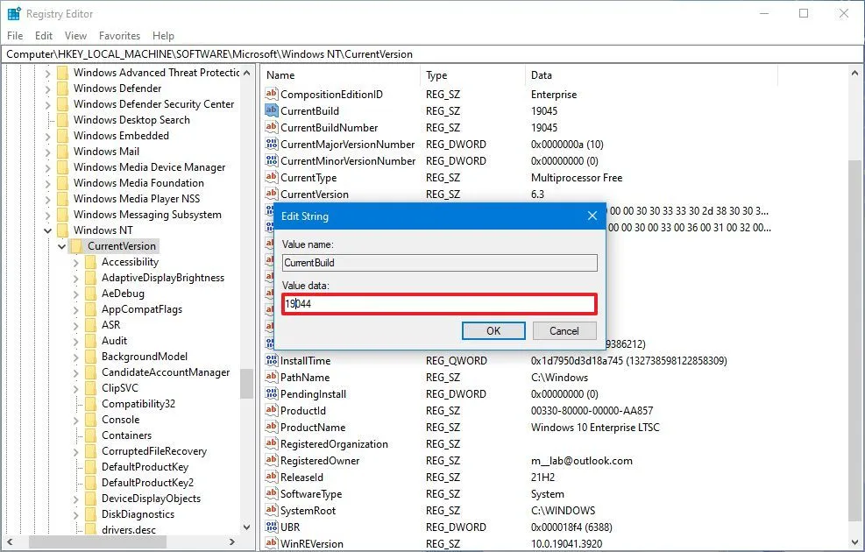865x552 pixels.
Task: Click Cancel in the Edit String dialog
Action: coord(564,330)
